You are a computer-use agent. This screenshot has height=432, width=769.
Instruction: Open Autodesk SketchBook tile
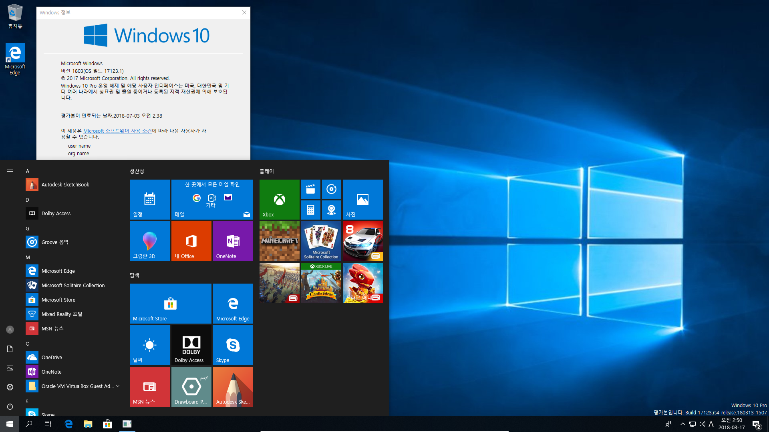[x=233, y=387]
